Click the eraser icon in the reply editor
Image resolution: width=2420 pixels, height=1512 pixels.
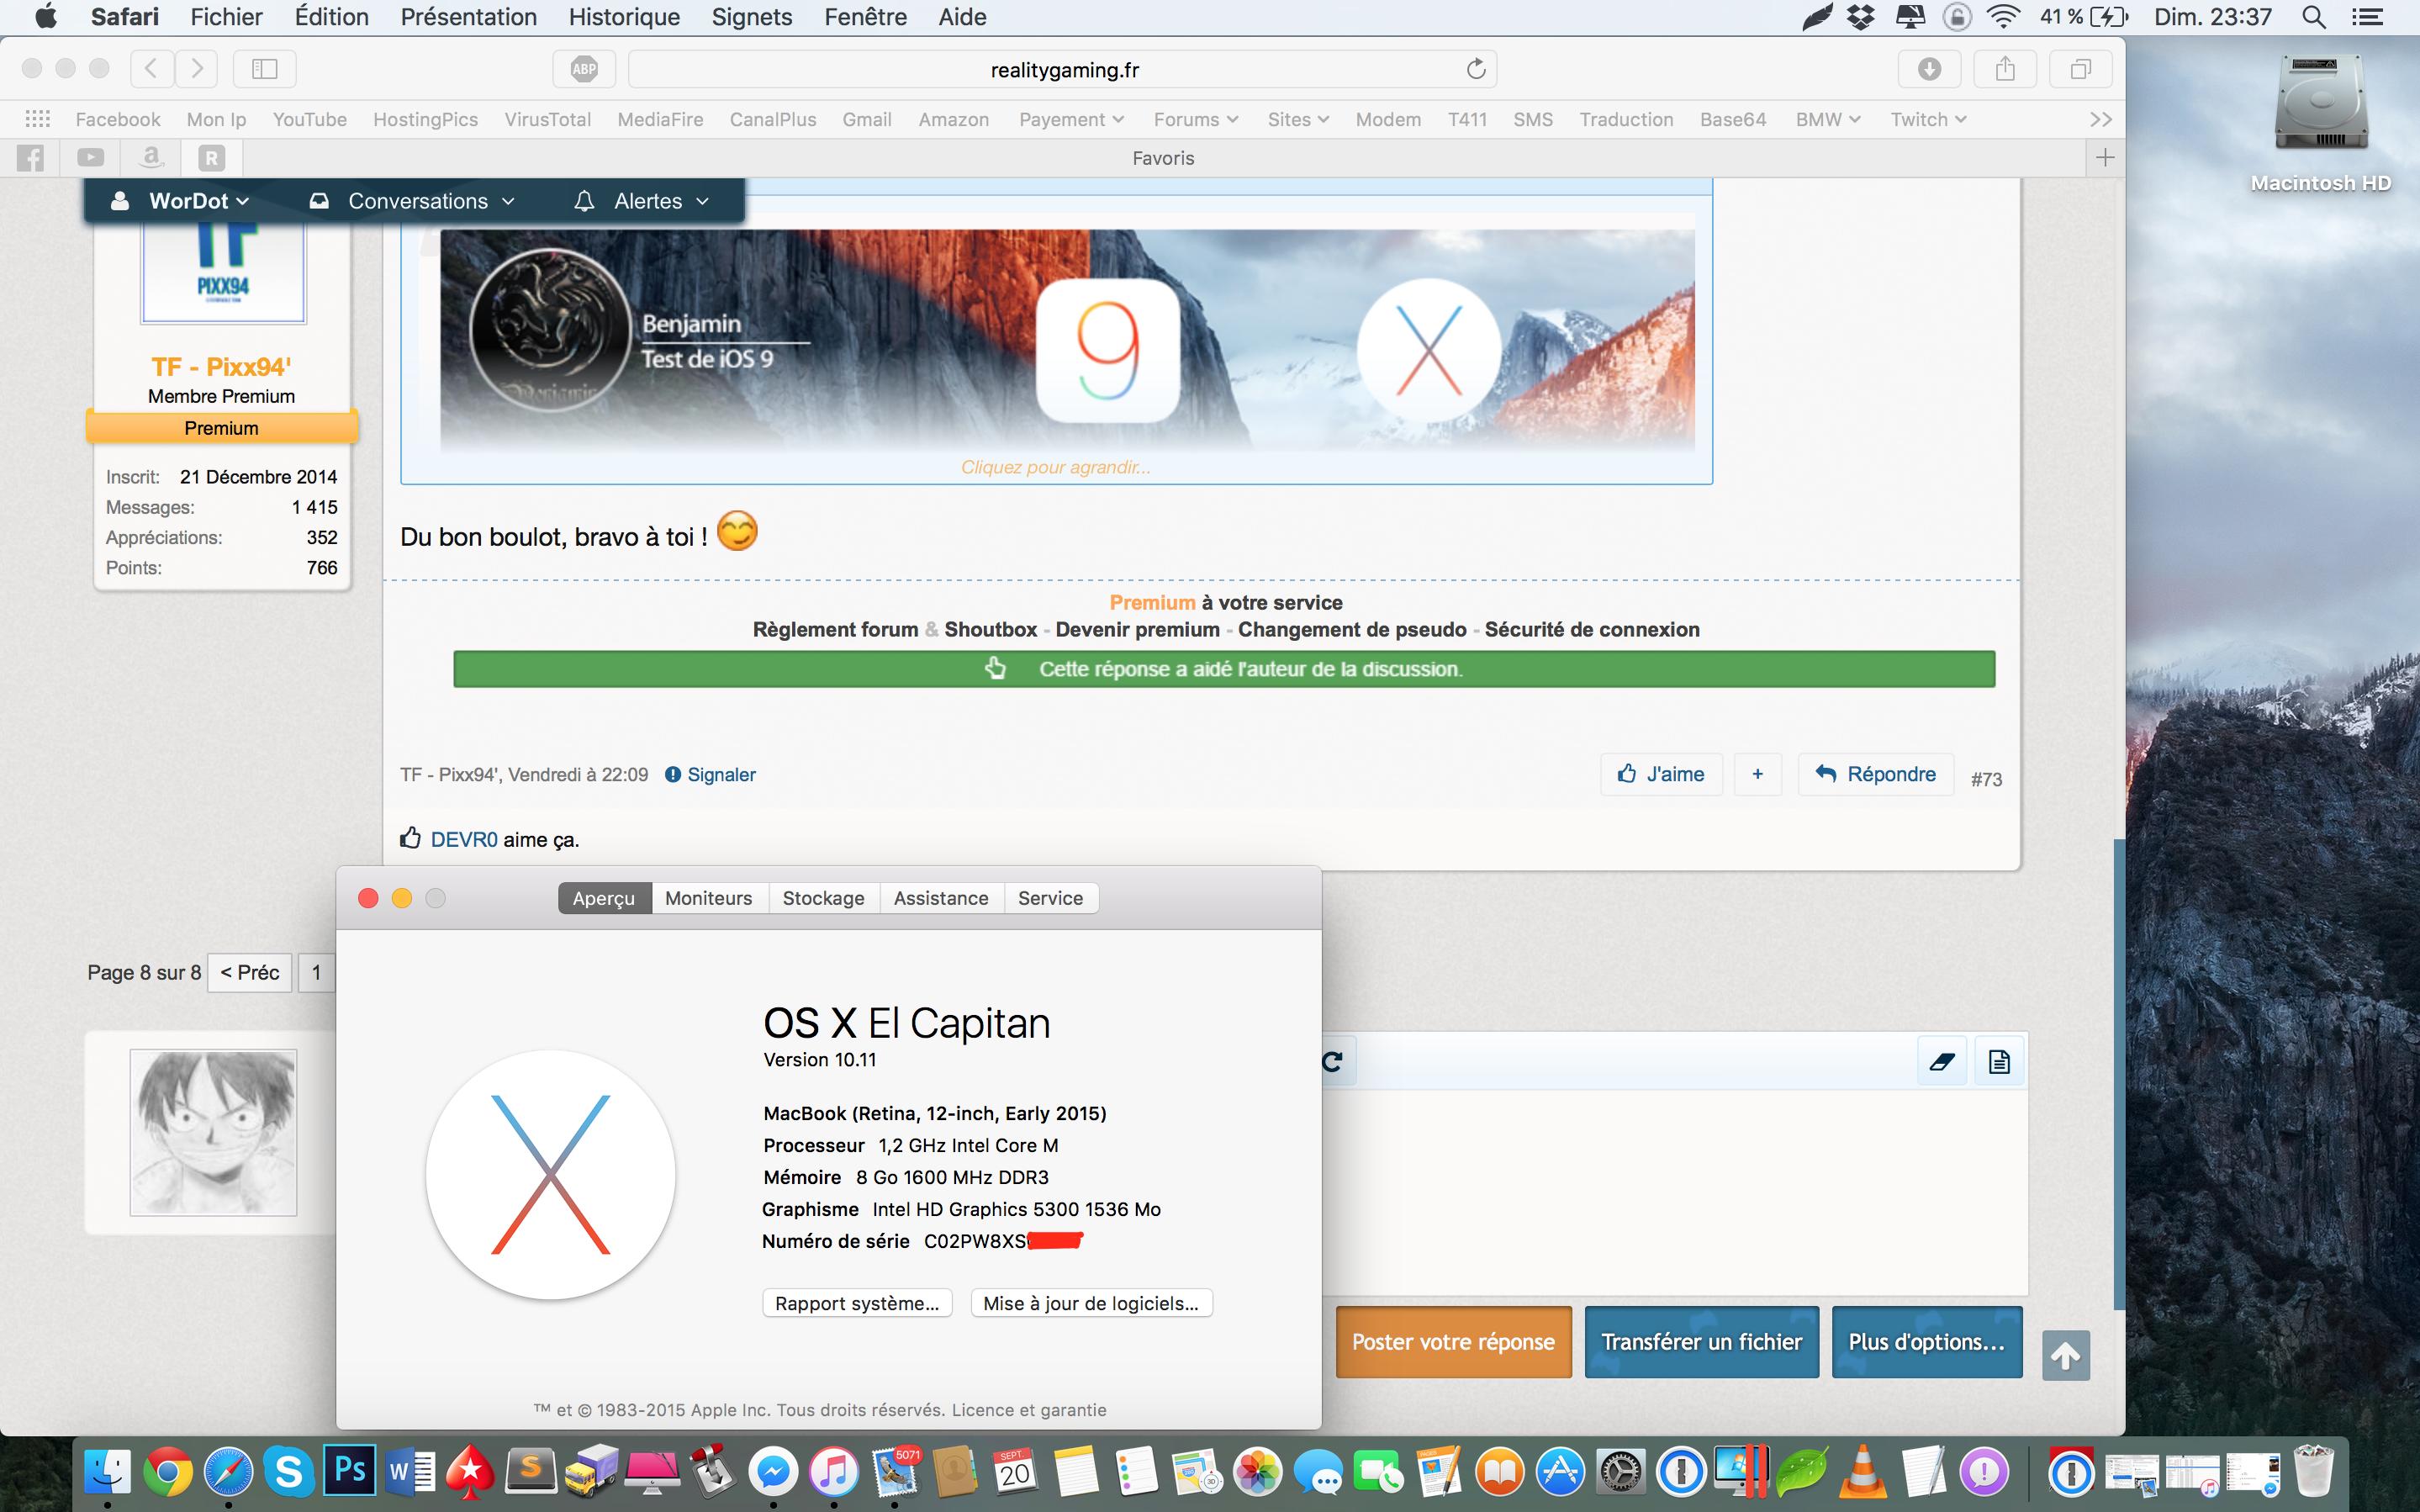tap(1942, 1062)
